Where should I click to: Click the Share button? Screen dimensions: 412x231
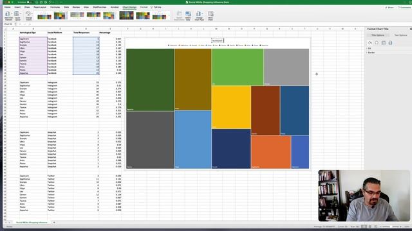click(x=389, y=7)
